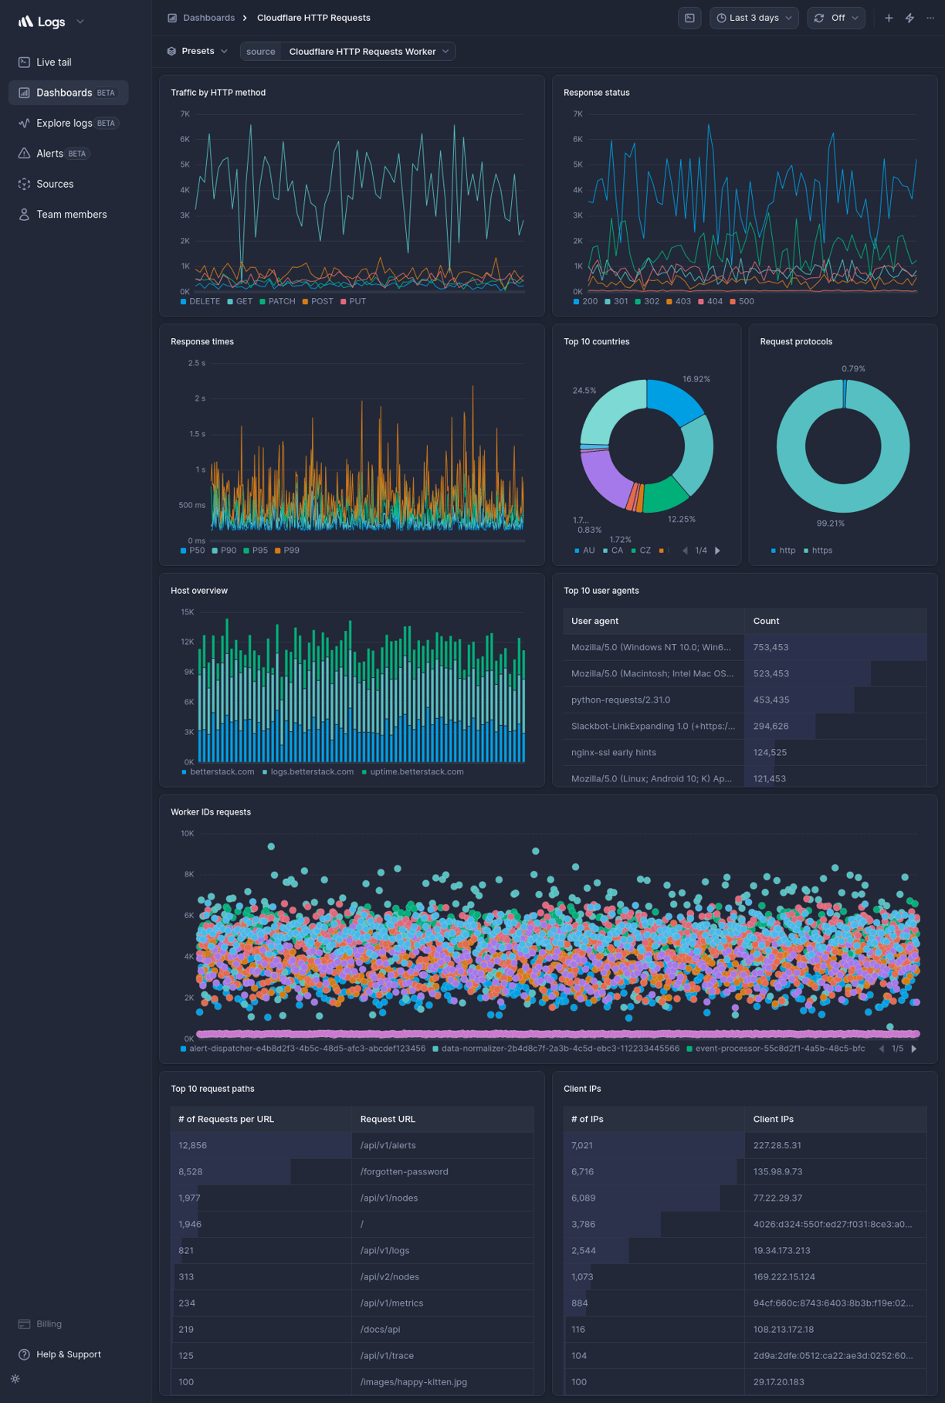Click the 753,453 count cell

point(836,647)
